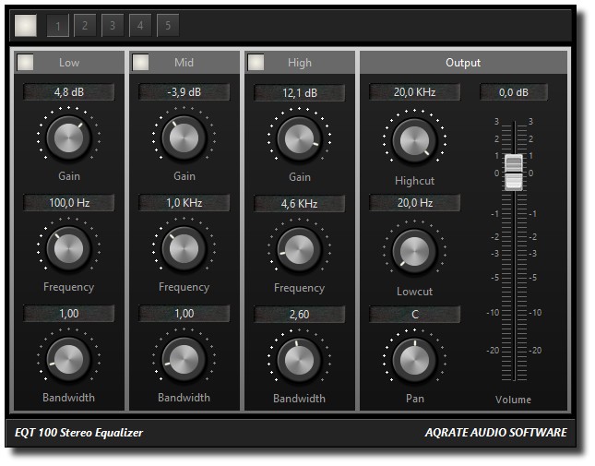Click the AQRATE AUDIO SOFTWARE text
Image resolution: width=595 pixels, height=466 pixels.
(x=496, y=433)
